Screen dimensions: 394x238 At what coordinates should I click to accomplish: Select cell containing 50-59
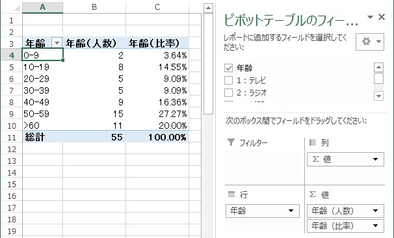(42, 114)
